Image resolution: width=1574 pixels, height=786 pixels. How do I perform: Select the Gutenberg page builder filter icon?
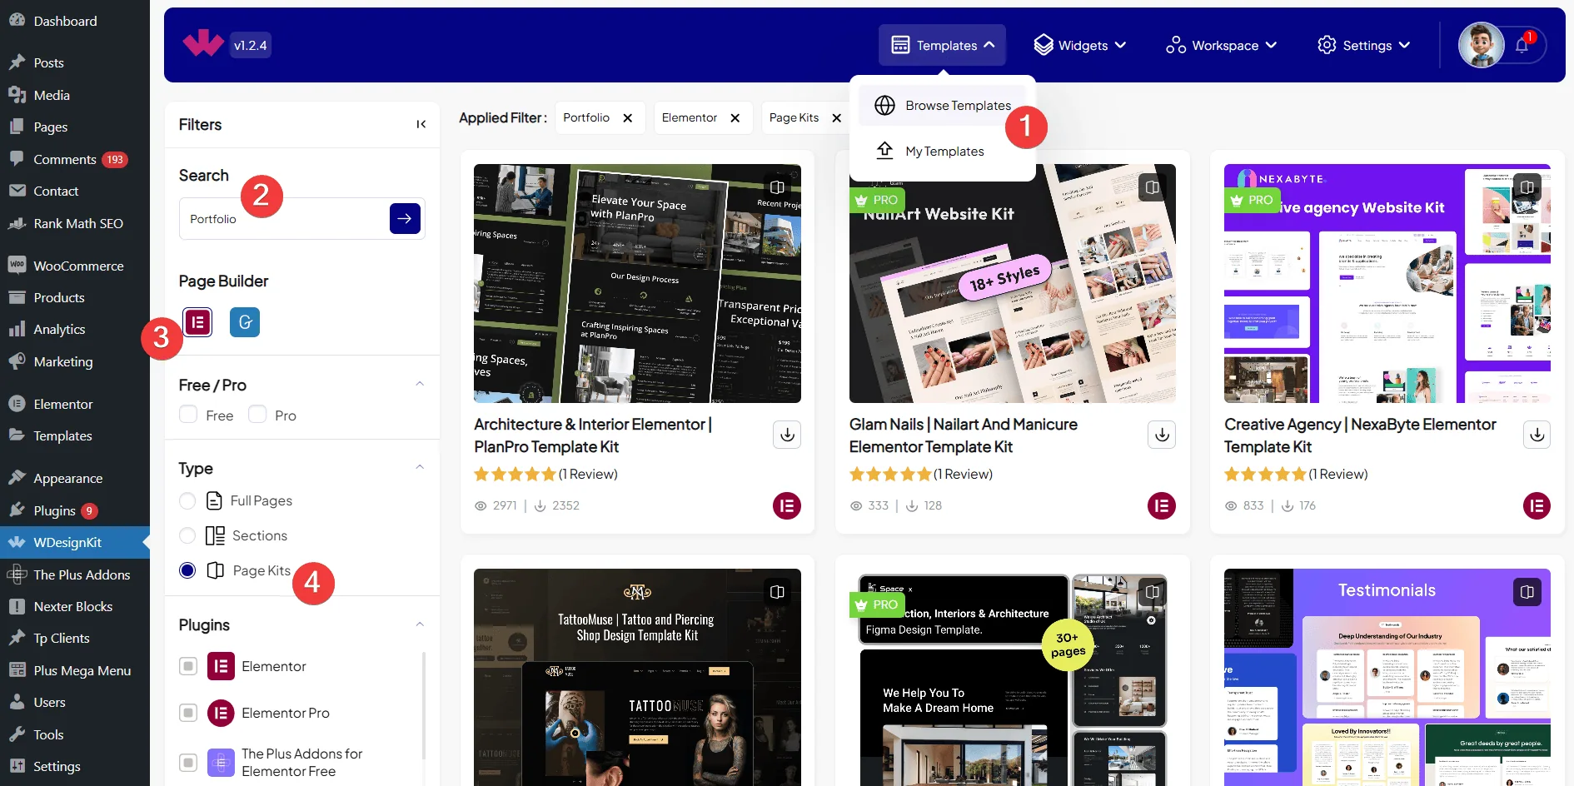click(244, 322)
